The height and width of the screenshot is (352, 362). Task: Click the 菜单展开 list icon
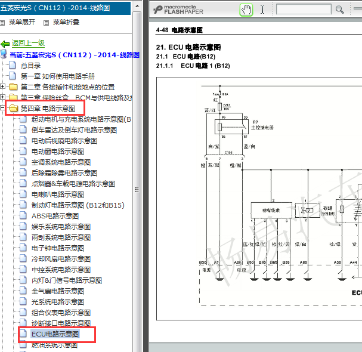[2, 23]
